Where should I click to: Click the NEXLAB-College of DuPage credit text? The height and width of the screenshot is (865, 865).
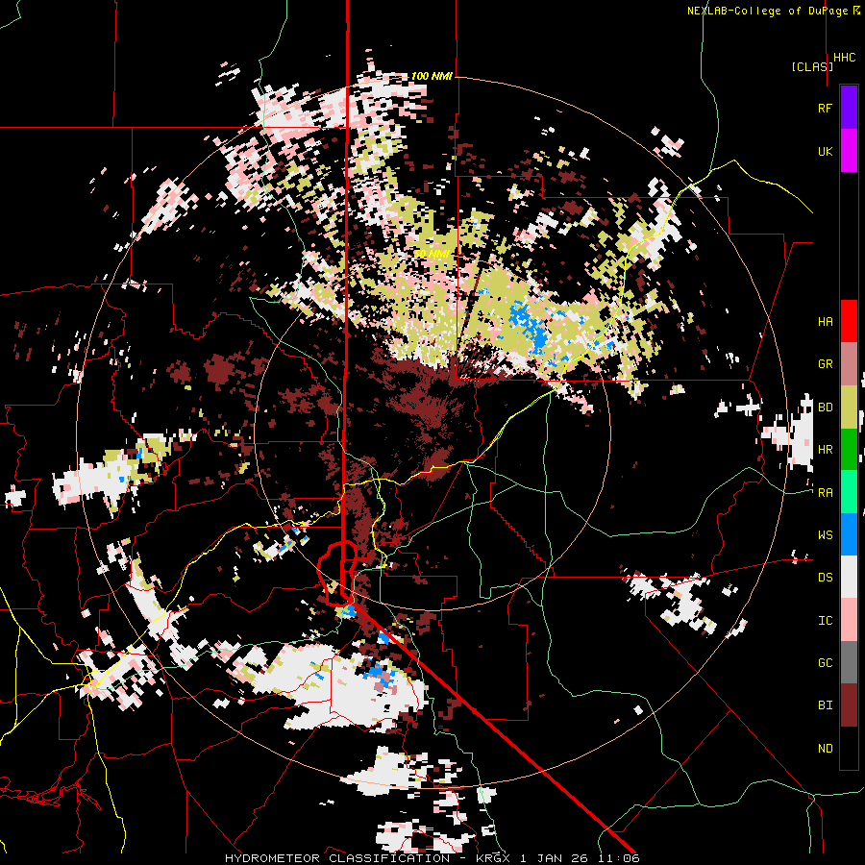[767, 11]
